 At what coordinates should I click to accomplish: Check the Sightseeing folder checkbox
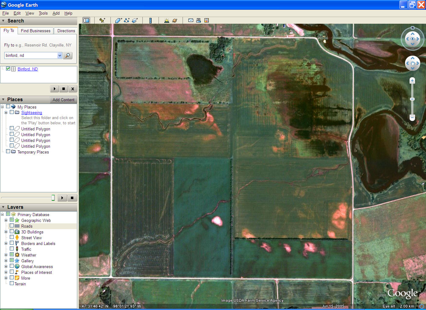(12, 112)
